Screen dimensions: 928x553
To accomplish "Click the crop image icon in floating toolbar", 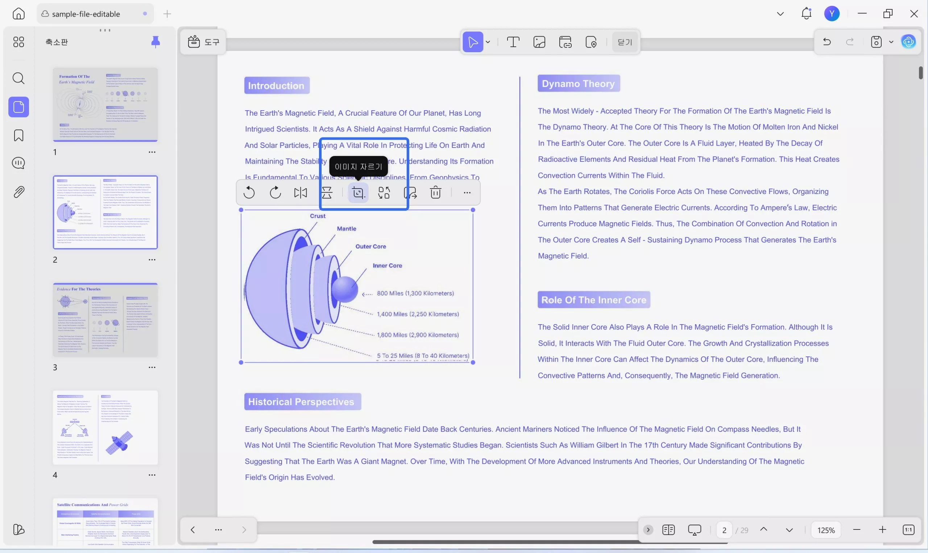I will click(x=358, y=193).
